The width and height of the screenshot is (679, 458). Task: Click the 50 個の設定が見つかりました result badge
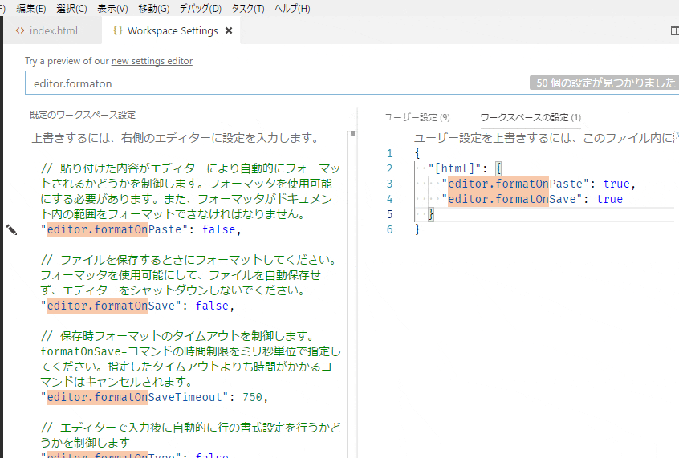click(605, 83)
